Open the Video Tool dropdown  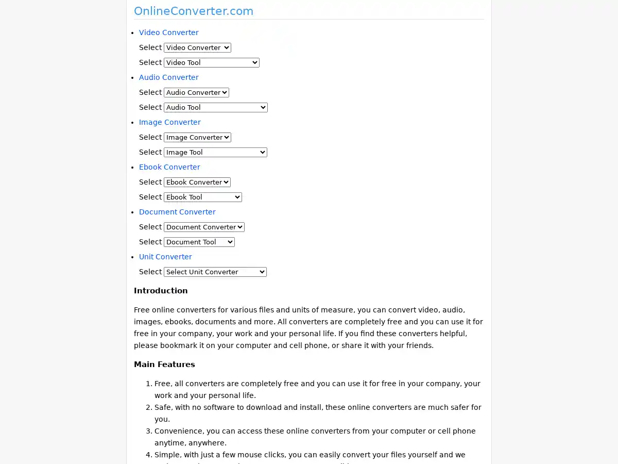pyautogui.click(x=211, y=62)
